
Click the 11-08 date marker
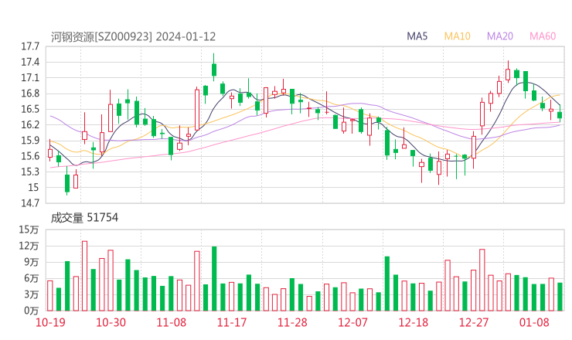[x=172, y=322]
